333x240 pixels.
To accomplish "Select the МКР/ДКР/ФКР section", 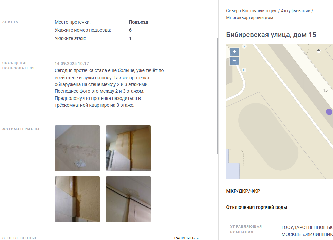I will pyautogui.click(x=243, y=191).
